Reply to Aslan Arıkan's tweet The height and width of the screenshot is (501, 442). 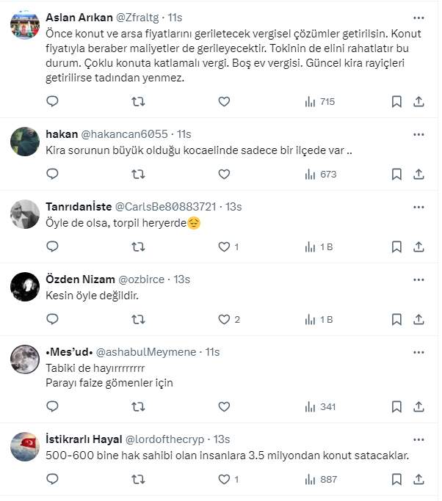pyautogui.click(x=52, y=102)
